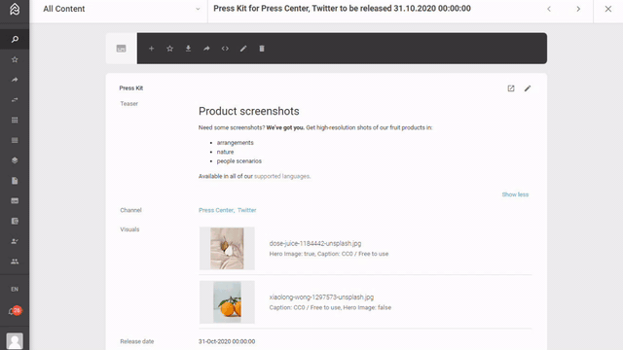Click Show less link
The height and width of the screenshot is (350, 623).
coord(515,194)
